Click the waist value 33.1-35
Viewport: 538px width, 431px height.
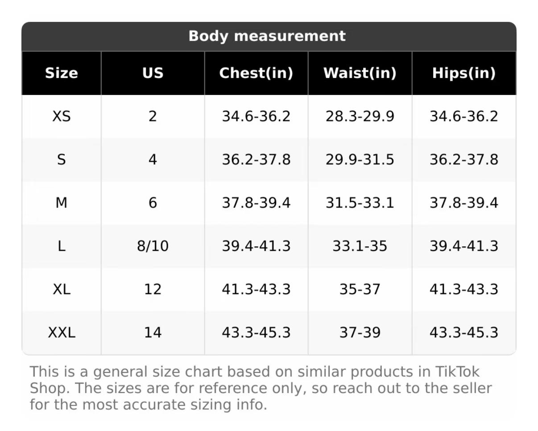(x=360, y=246)
